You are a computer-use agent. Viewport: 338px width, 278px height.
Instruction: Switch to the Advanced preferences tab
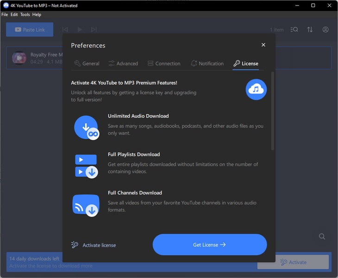[x=123, y=63]
